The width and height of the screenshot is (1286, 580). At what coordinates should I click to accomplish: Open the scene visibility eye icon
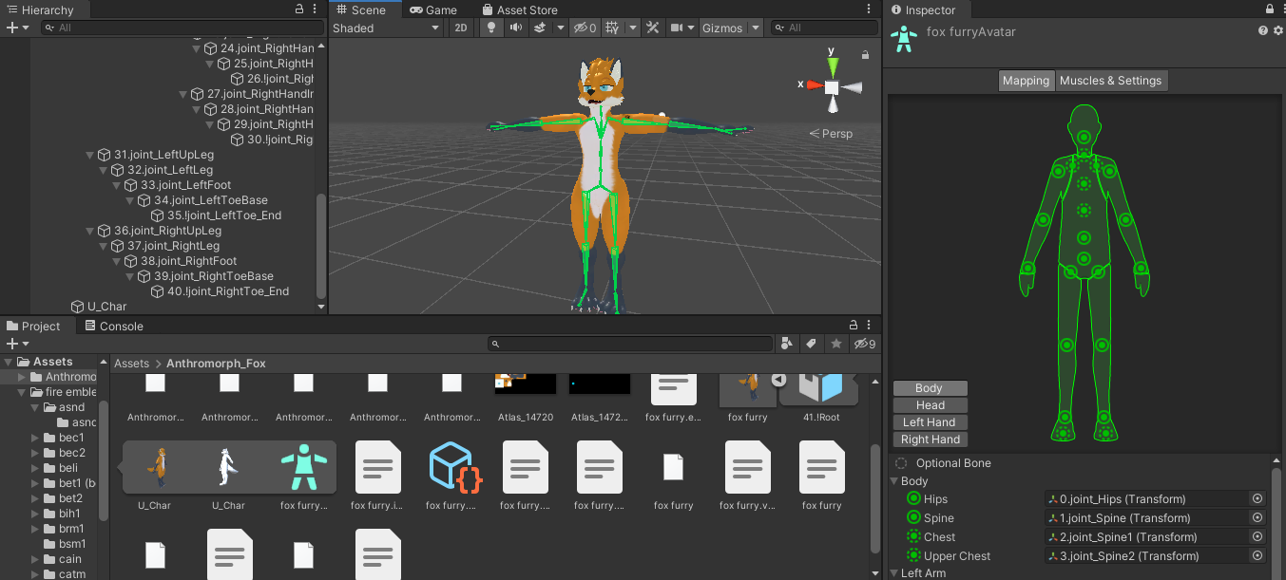pyautogui.click(x=581, y=28)
